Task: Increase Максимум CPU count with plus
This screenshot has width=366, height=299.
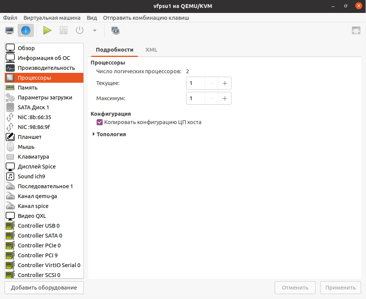Action: pyautogui.click(x=225, y=98)
